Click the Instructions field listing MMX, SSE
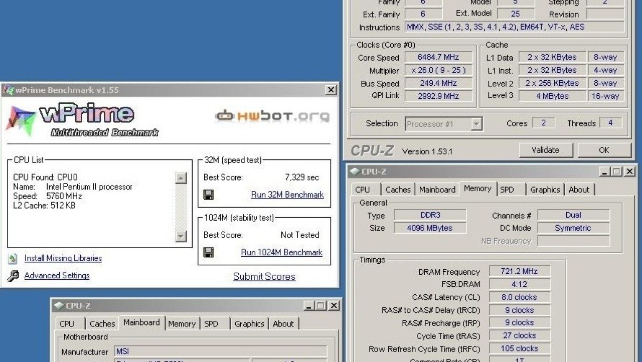Screen dimensions: 642x362 pos(515,27)
